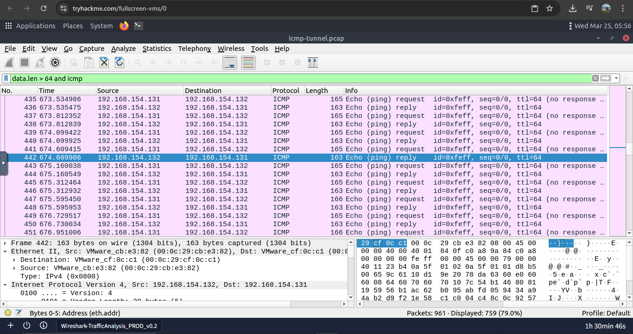Open the Go menu
The width and height of the screenshot is (633, 334).
(68, 49)
